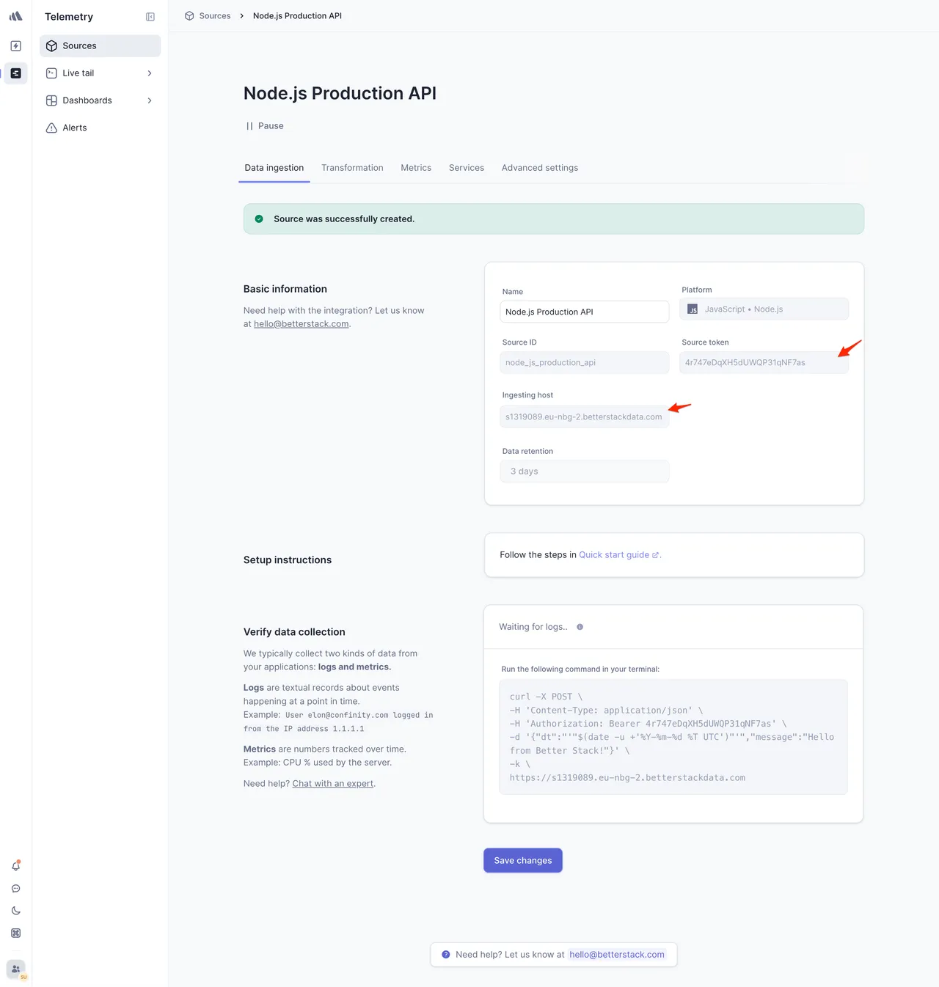
Task: Expand the Dashboards submenu chevron
Action: (150, 100)
